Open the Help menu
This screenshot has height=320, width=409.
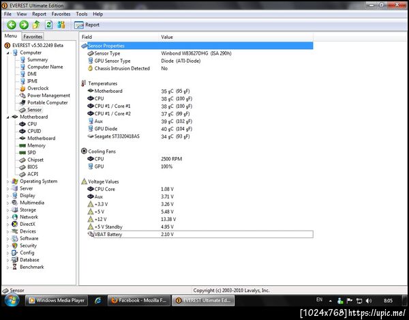click(97, 14)
